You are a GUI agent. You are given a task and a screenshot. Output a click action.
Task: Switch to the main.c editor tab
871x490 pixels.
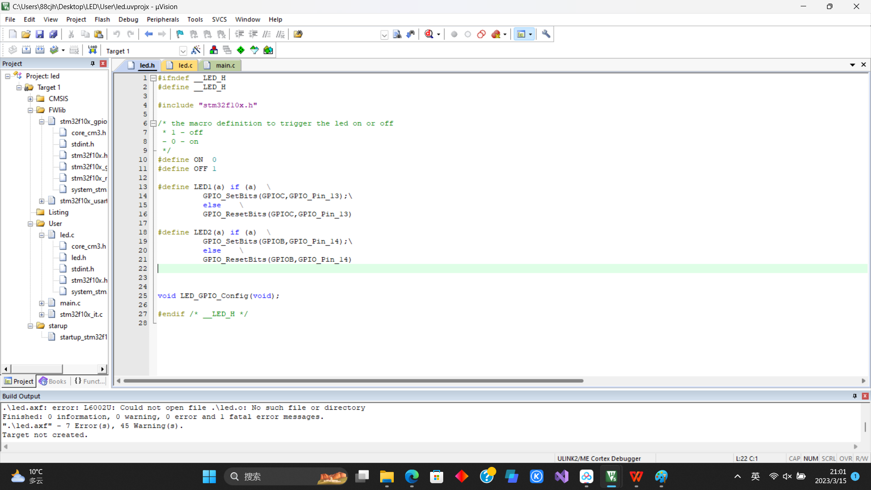[220, 65]
